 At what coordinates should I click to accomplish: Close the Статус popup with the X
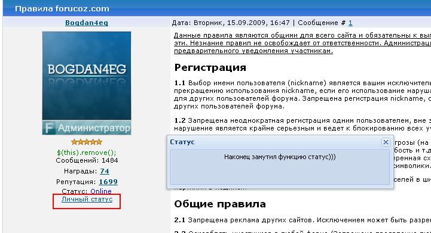[x=386, y=142]
